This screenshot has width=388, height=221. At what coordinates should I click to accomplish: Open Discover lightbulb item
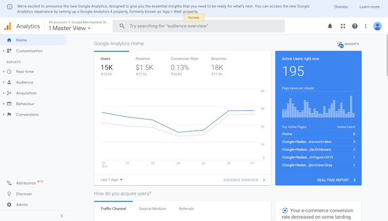pyautogui.click(x=24, y=194)
